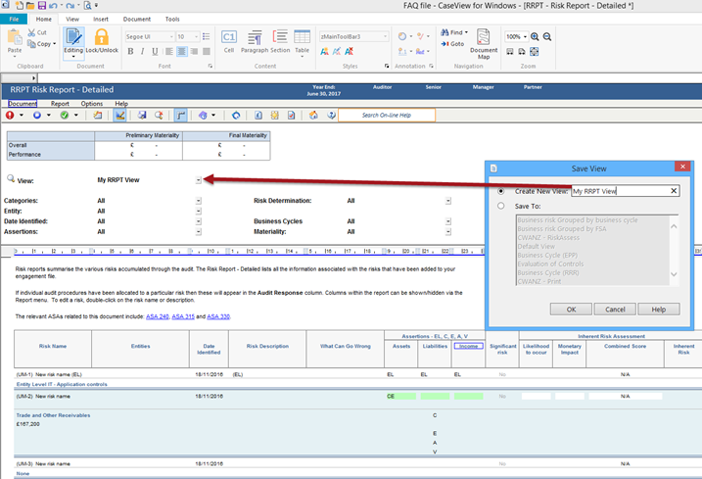
Task: Click the help question mark toolbar icon
Action: (331, 116)
